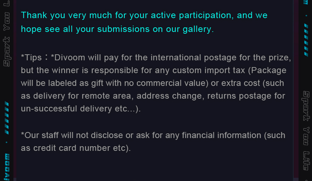Click the word 'gallery' in cyan text
Image resolution: width=312 pixels, height=181 pixels.
198,29
